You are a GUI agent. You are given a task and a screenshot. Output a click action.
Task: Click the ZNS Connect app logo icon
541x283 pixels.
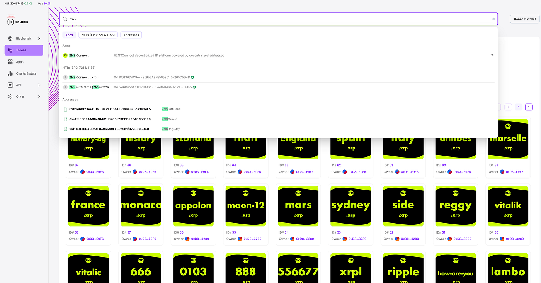[x=65, y=56]
